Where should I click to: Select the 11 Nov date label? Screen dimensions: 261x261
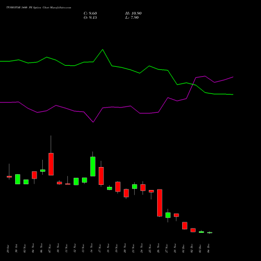[66, 248]
